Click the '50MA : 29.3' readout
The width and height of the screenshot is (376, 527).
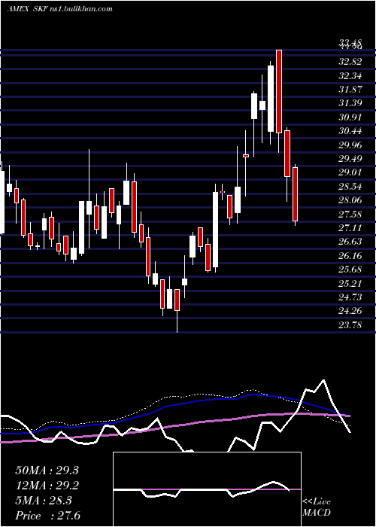pos(47,471)
